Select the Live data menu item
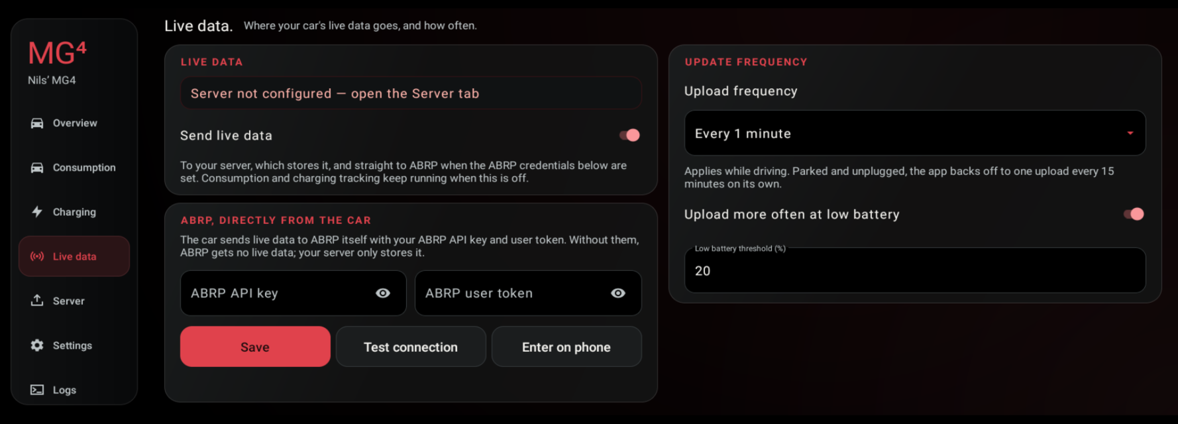 coord(74,256)
